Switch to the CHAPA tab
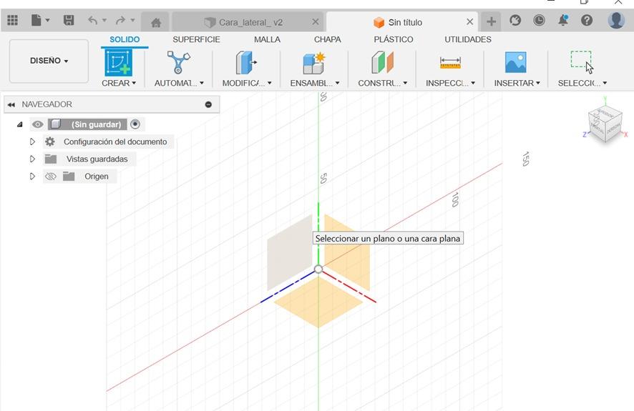Viewport: 634px width, 411px height. click(328, 39)
